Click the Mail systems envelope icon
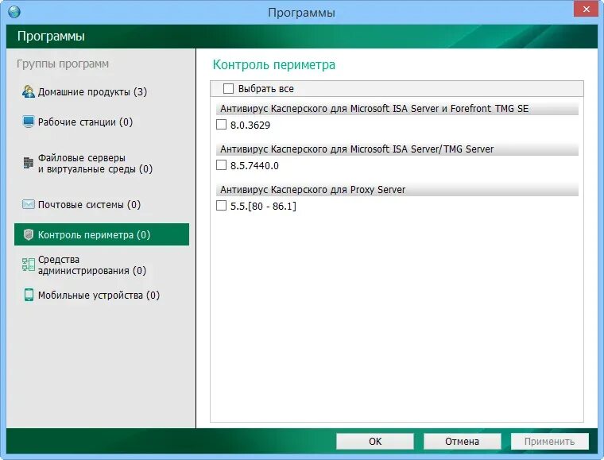604x460 pixels. (x=28, y=204)
